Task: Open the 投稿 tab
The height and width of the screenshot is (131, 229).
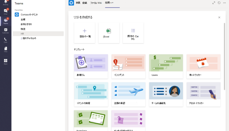Action: 85,3
